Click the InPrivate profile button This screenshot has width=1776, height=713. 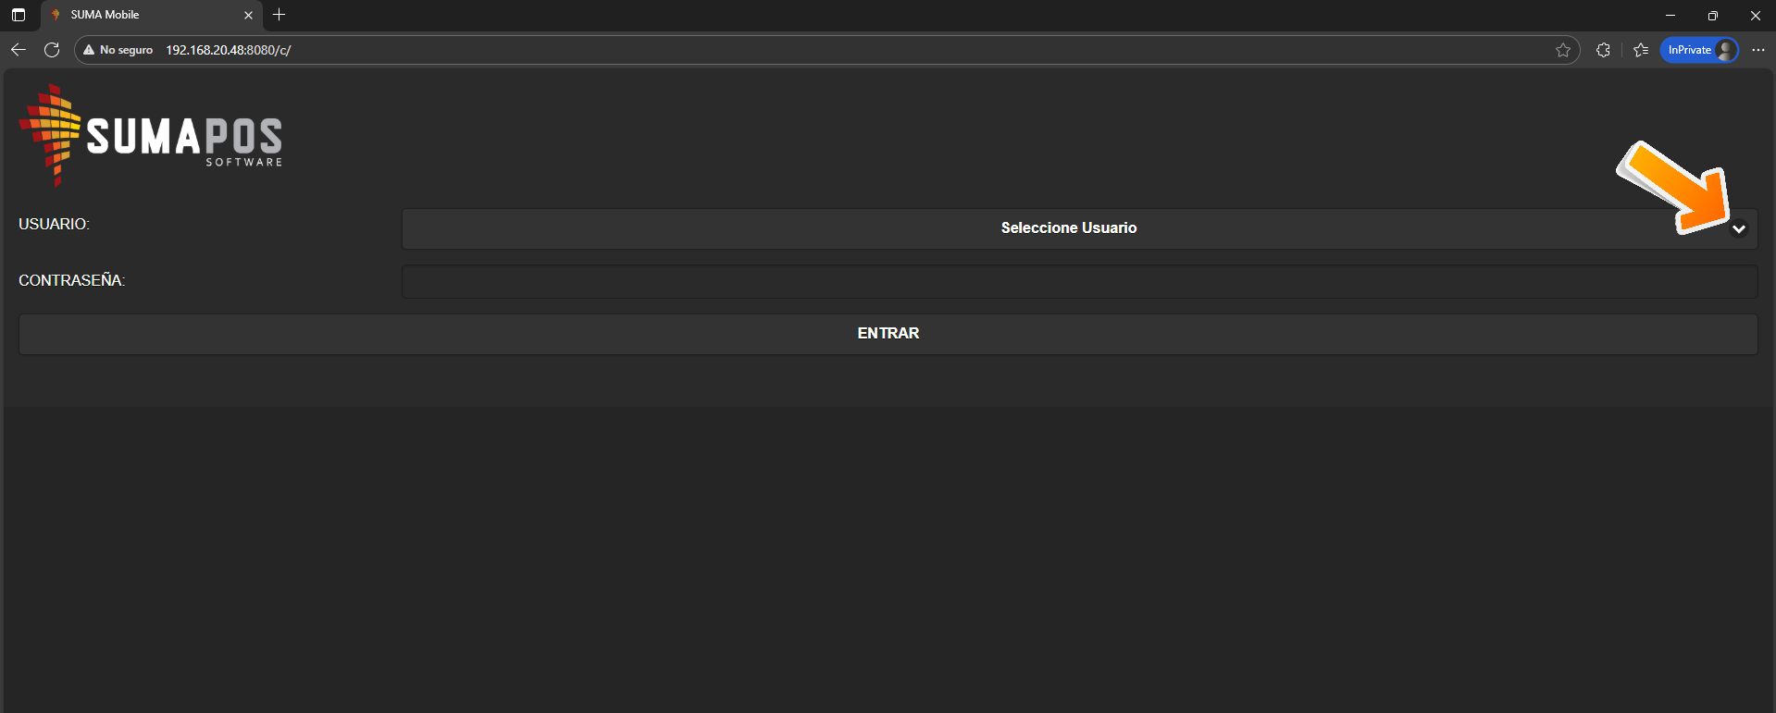(1699, 50)
